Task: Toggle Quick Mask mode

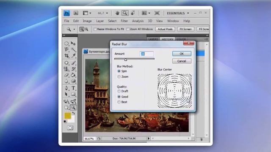Action: [70, 128]
